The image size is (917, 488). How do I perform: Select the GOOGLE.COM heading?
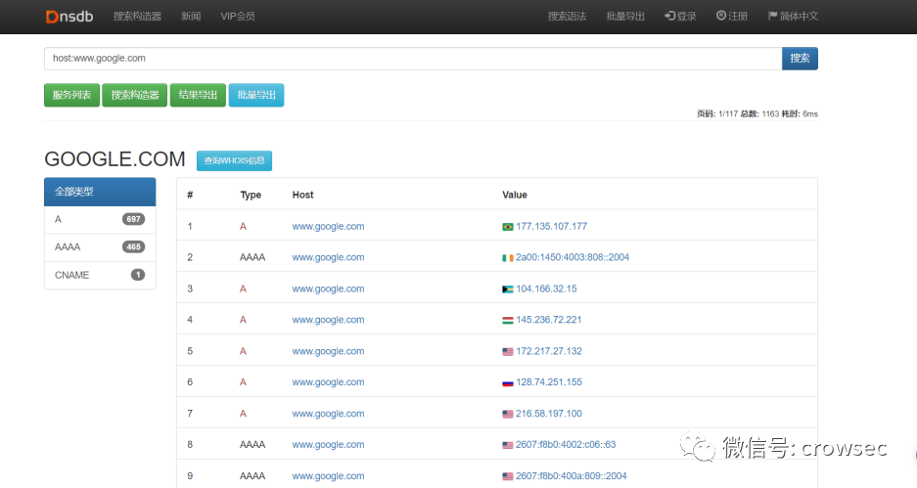click(x=115, y=159)
